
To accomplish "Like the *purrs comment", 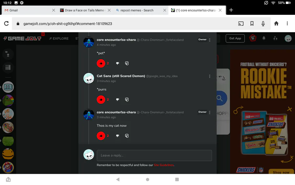I will [x=101, y=100].
